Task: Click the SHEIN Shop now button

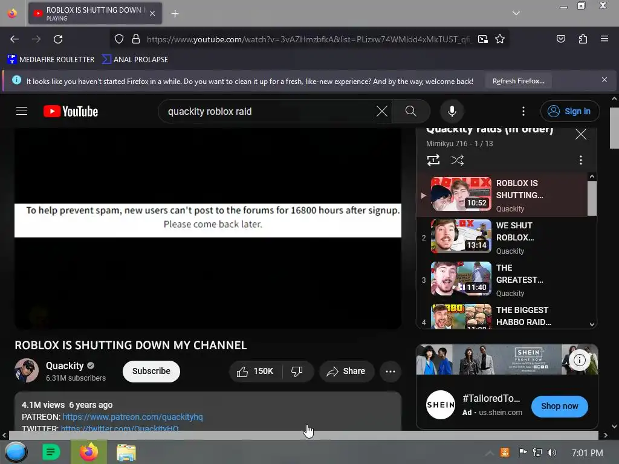Action: [x=559, y=406]
